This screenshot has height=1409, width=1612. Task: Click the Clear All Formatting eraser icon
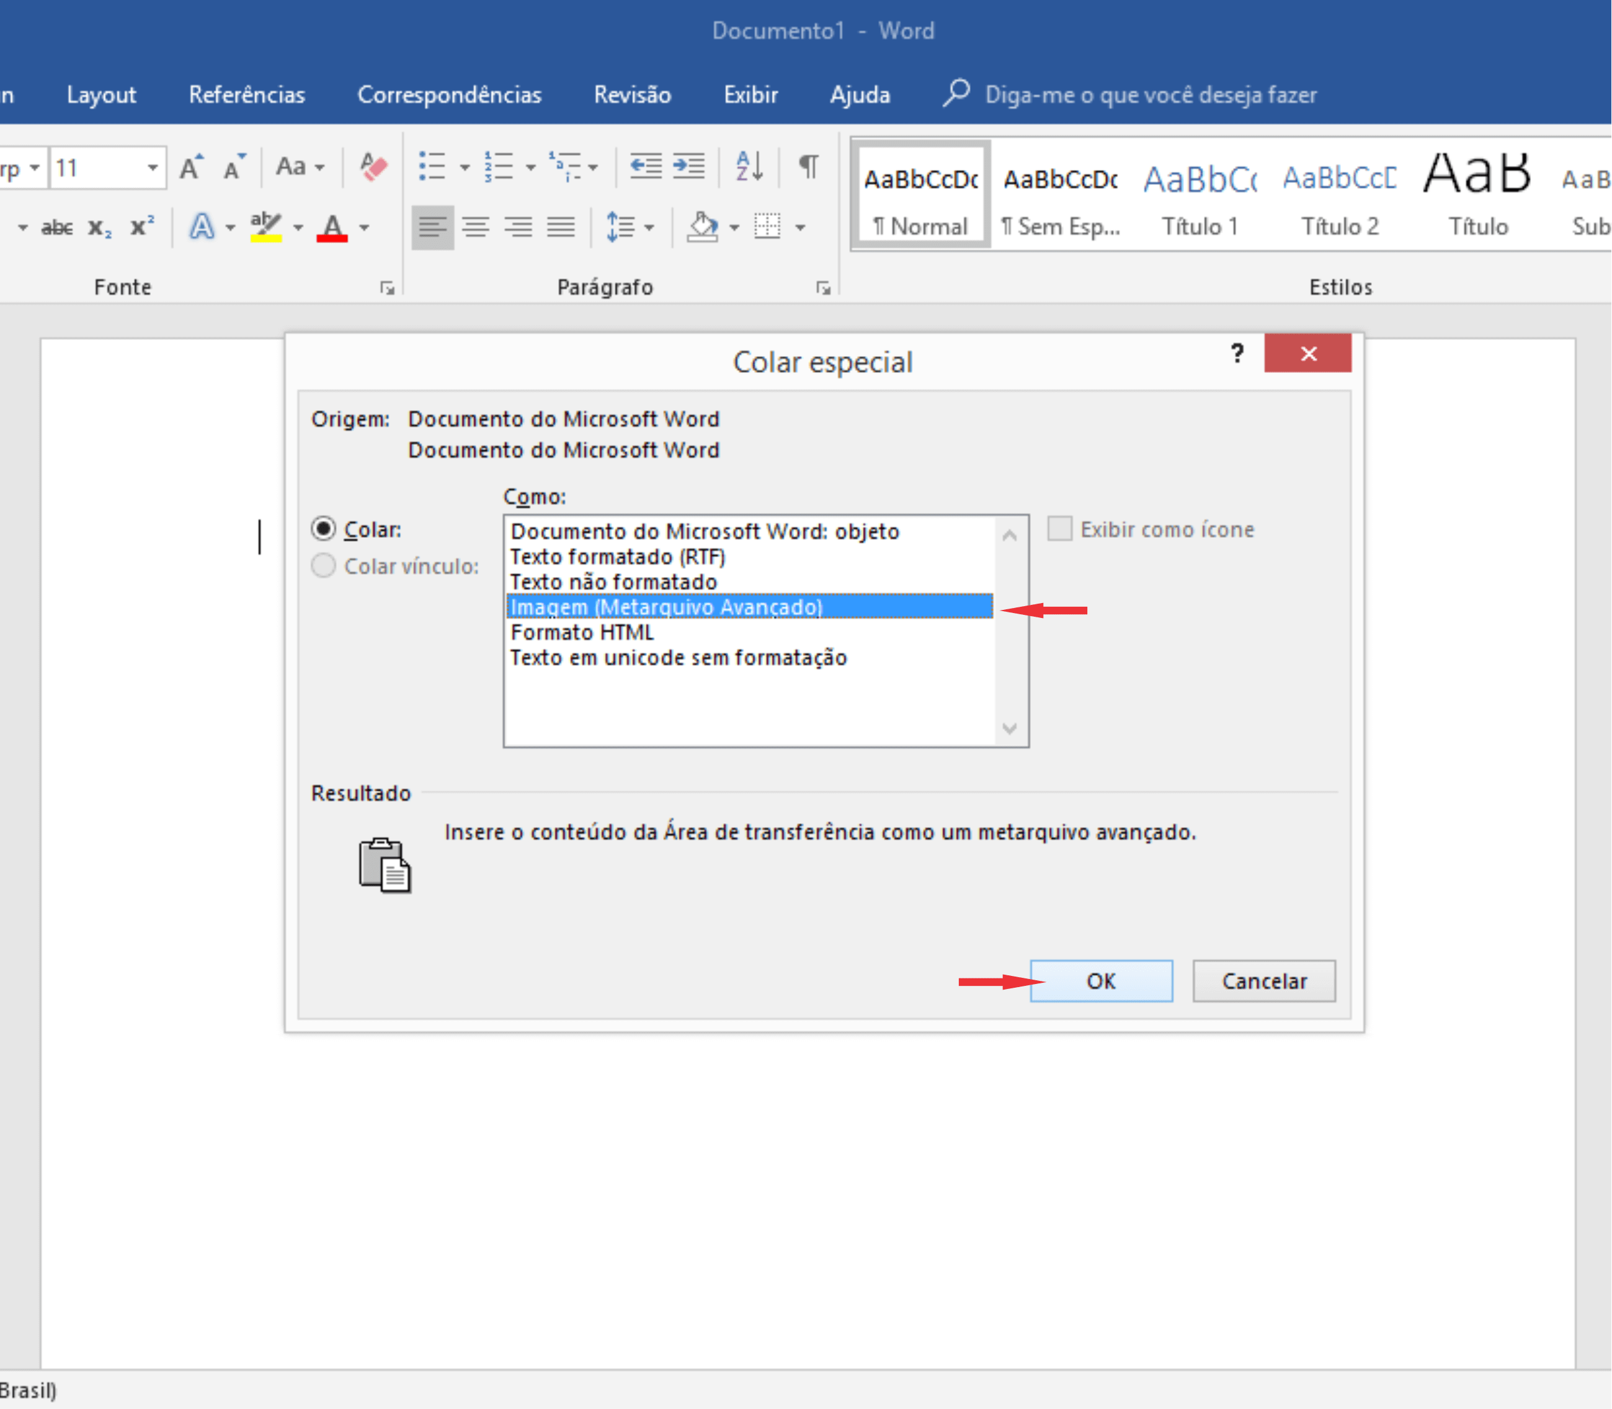click(373, 166)
